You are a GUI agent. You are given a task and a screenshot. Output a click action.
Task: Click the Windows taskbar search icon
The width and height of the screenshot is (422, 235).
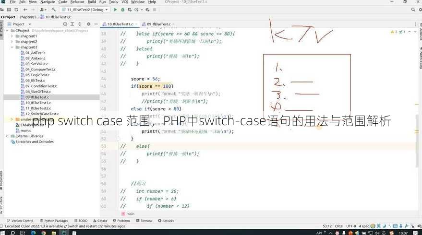[12, 233]
